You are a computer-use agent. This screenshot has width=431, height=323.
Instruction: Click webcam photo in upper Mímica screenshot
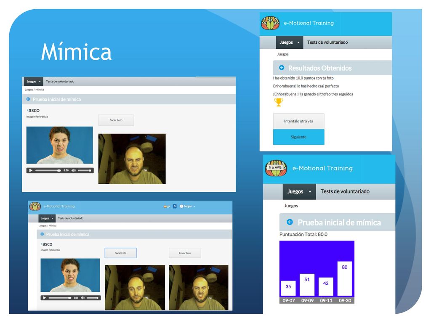click(x=132, y=159)
